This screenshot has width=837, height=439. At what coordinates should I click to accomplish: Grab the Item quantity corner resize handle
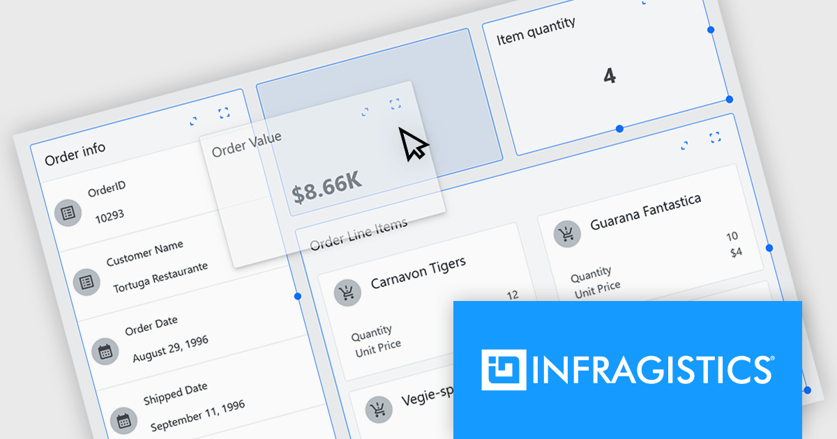[730, 99]
